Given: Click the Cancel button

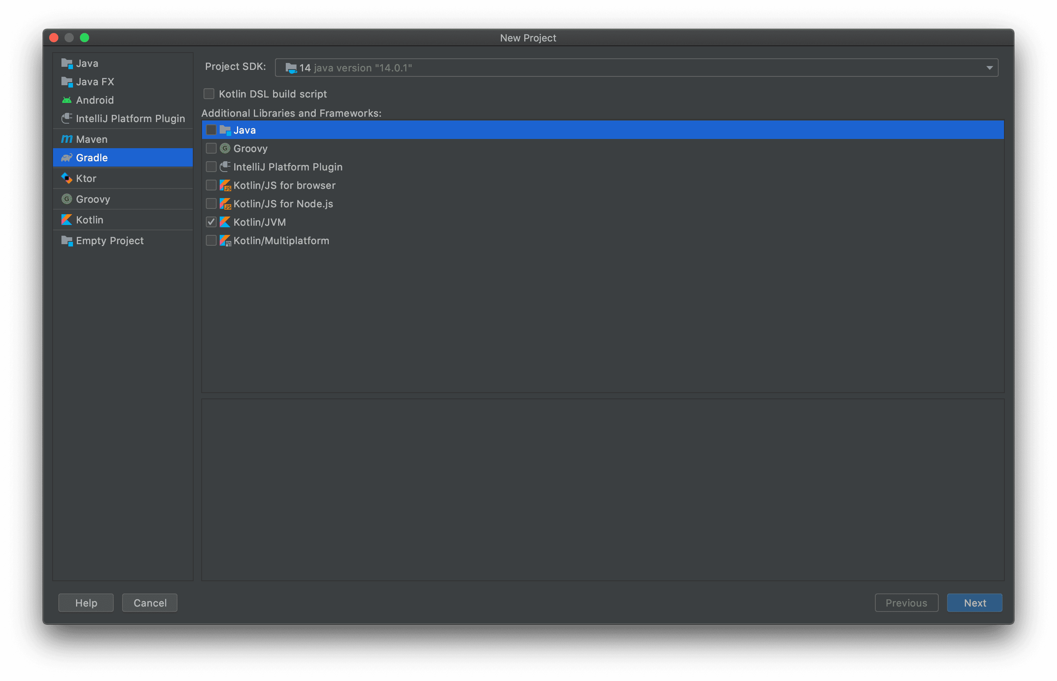Looking at the screenshot, I should [x=150, y=603].
